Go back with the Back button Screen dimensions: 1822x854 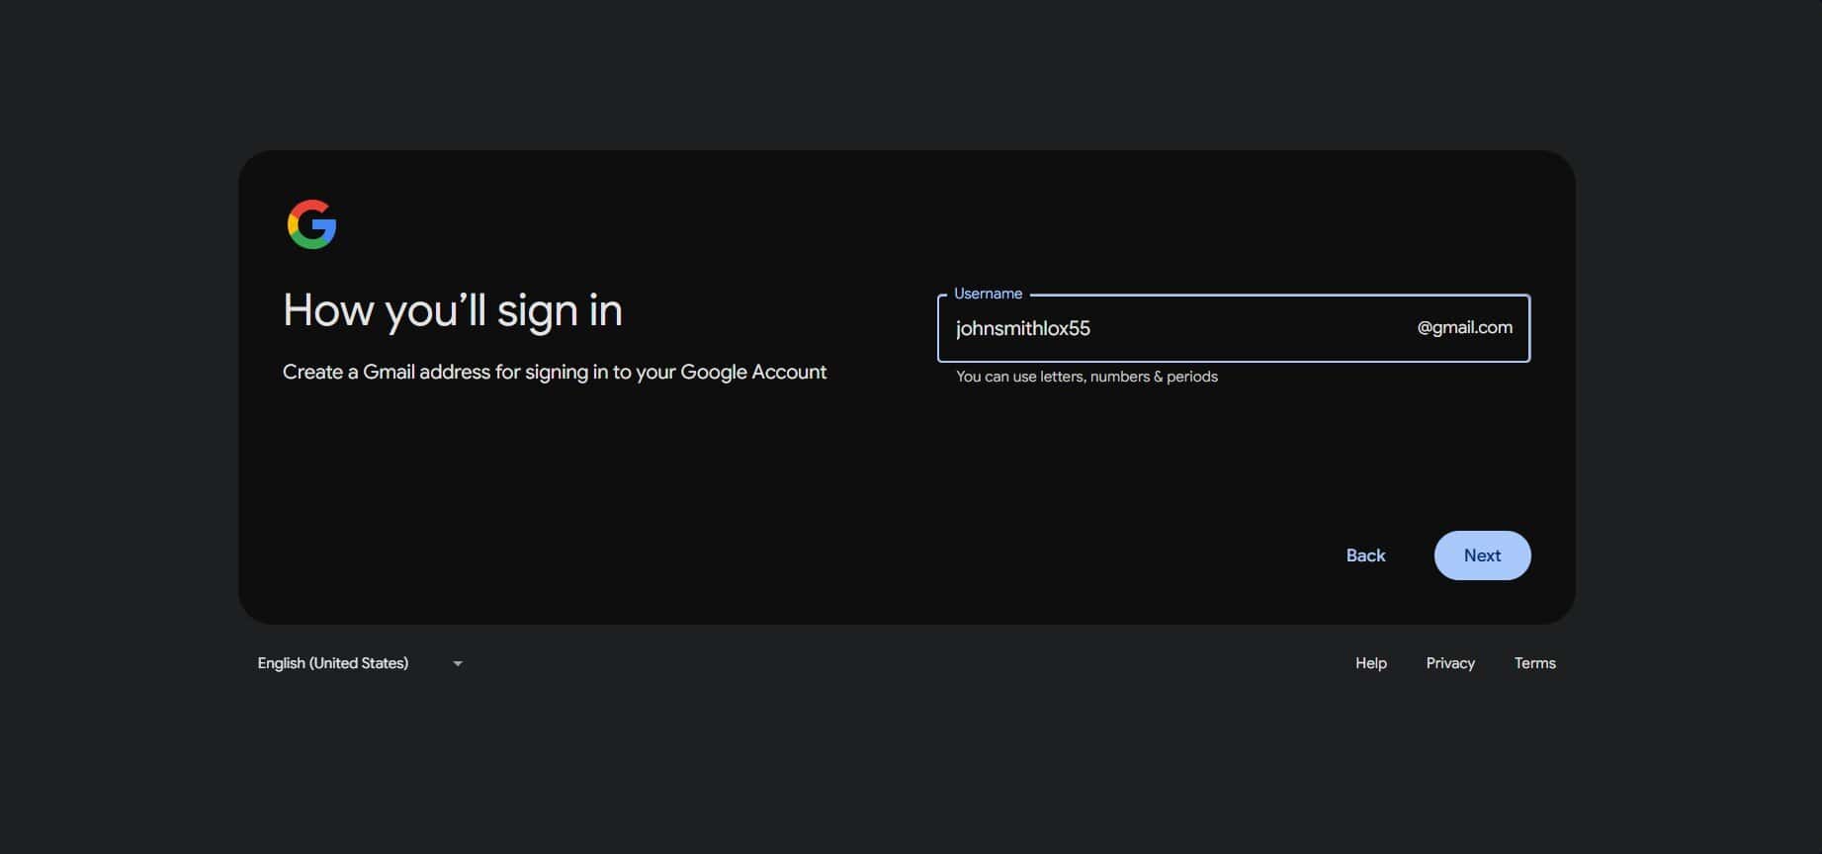click(1365, 555)
